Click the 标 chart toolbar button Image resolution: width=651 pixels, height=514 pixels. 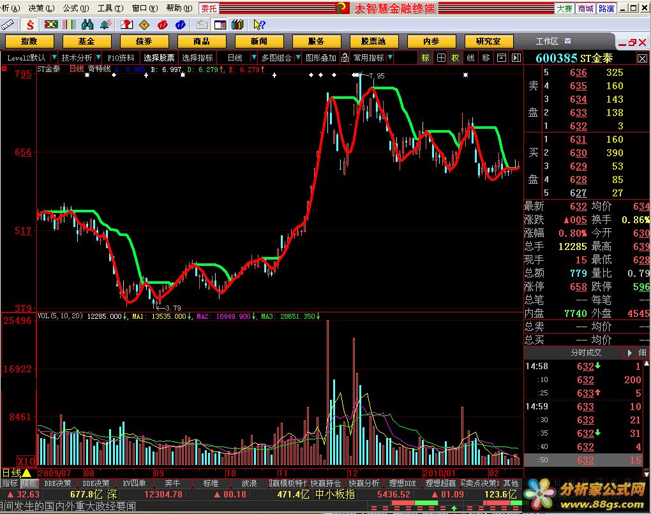coord(425,57)
